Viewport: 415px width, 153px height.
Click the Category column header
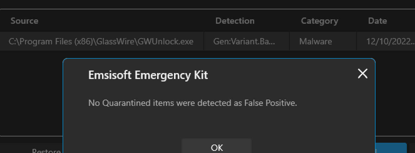tap(319, 21)
